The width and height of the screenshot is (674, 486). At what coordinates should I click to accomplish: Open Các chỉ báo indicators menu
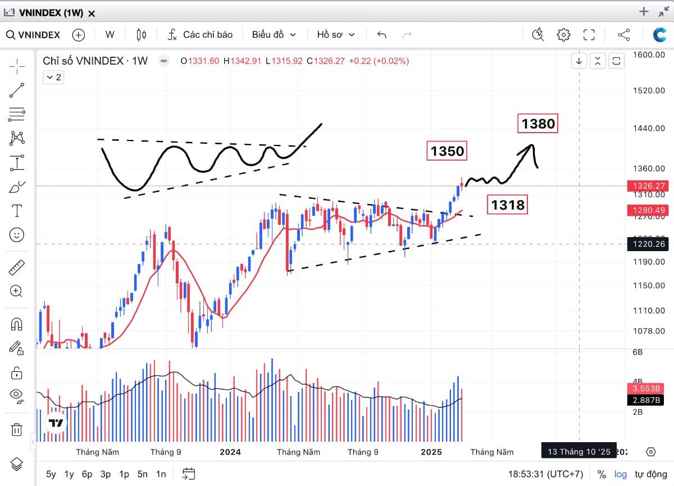click(x=201, y=35)
